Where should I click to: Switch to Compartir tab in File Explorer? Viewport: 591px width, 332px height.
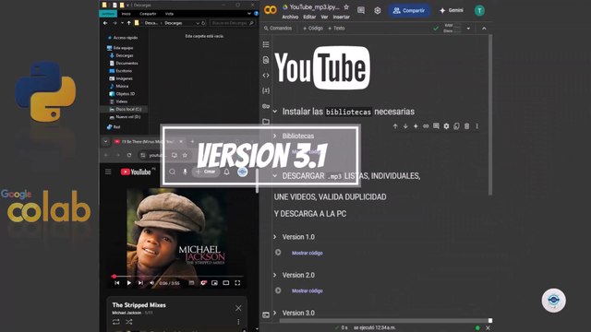[x=148, y=14]
